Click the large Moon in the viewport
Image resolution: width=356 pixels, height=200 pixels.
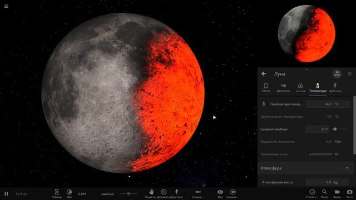tap(123, 93)
